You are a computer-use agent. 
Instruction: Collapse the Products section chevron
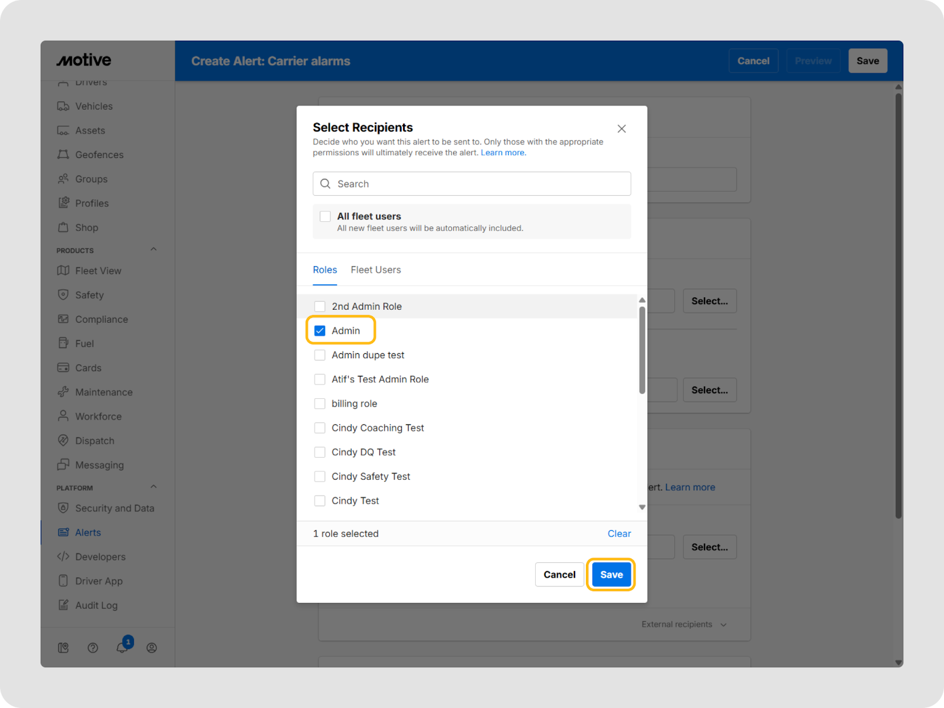pyautogui.click(x=153, y=250)
